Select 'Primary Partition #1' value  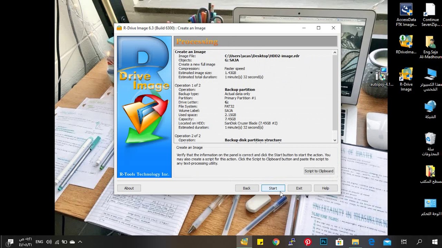pyautogui.click(x=240, y=98)
